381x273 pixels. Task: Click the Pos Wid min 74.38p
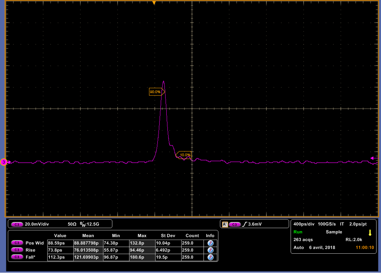point(116,243)
